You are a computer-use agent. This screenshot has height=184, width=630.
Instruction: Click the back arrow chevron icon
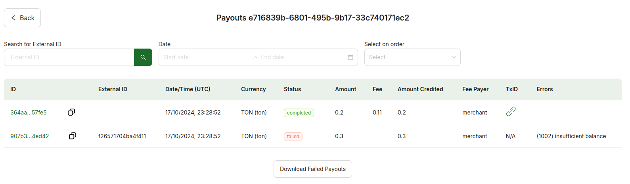(x=13, y=18)
